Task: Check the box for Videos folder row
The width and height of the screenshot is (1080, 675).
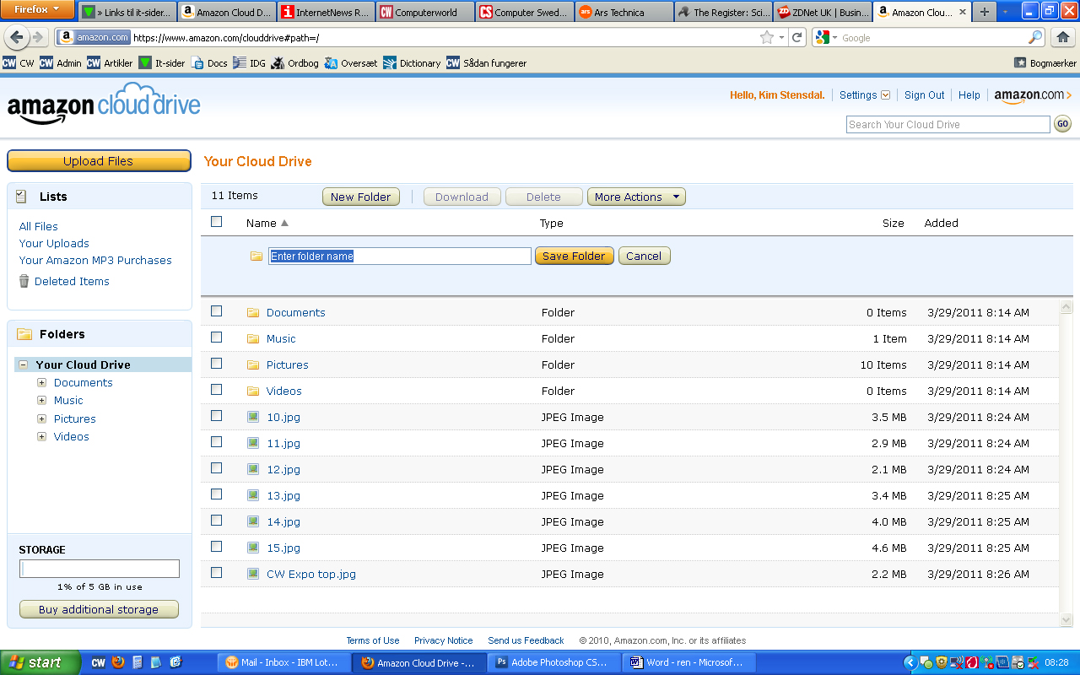Action: pos(217,390)
